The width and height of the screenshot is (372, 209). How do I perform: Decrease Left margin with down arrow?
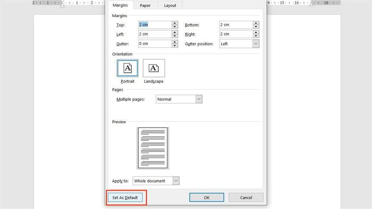coord(175,36)
